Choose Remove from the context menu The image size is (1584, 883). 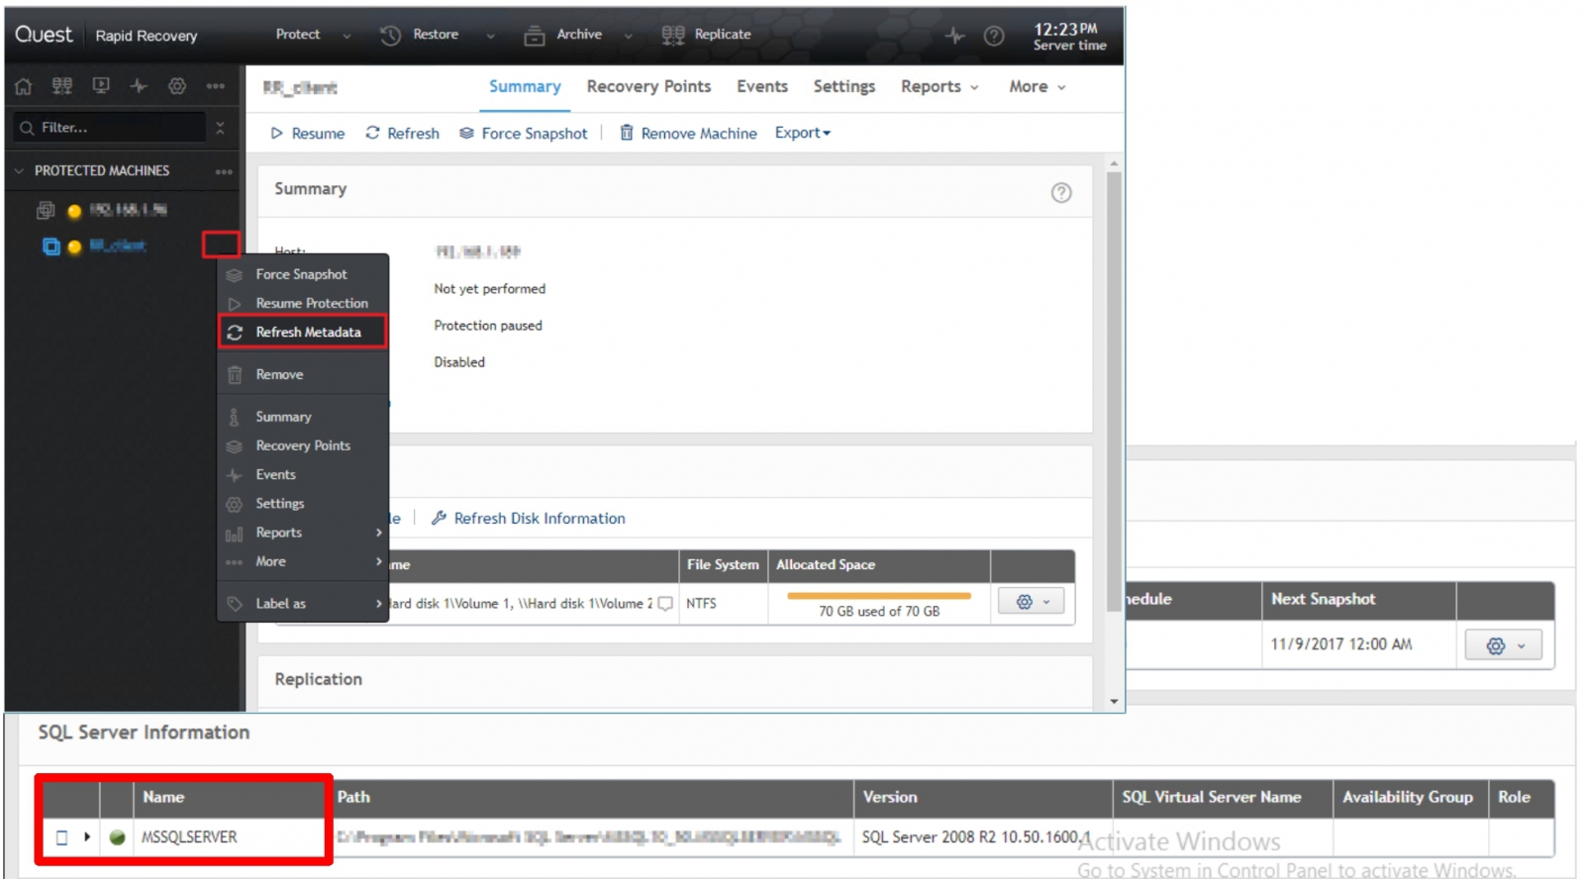tap(303, 374)
